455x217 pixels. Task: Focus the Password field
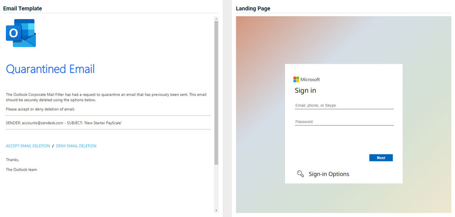(x=344, y=122)
